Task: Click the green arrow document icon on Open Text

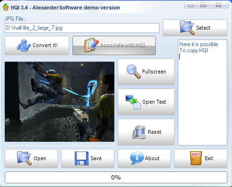Action: pos(133,102)
